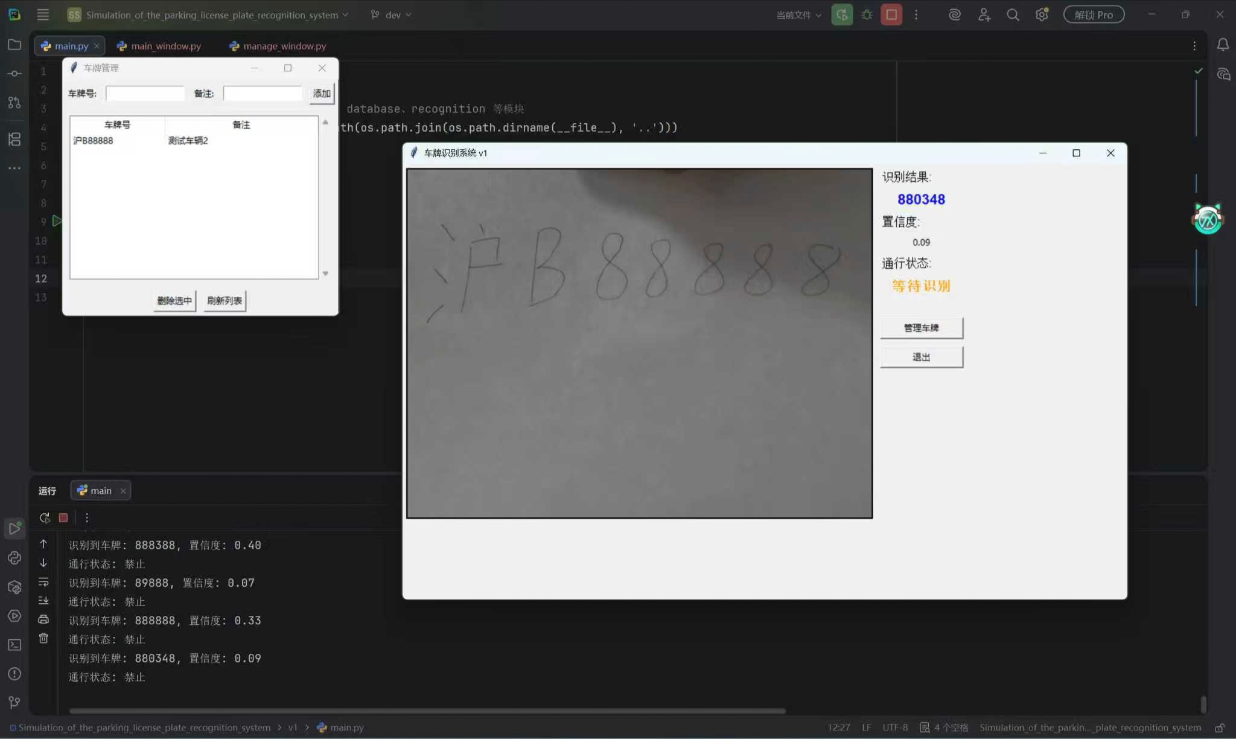Clear console output with trash icon
The image size is (1236, 739).
(x=43, y=638)
